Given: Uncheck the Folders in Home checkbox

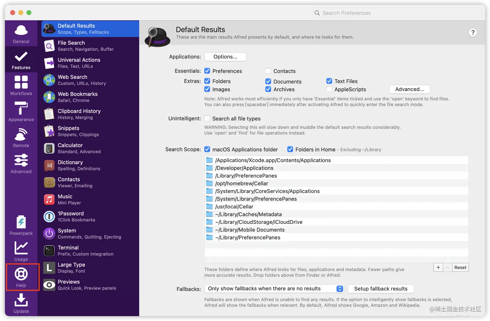Looking at the screenshot, I should click(x=290, y=149).
